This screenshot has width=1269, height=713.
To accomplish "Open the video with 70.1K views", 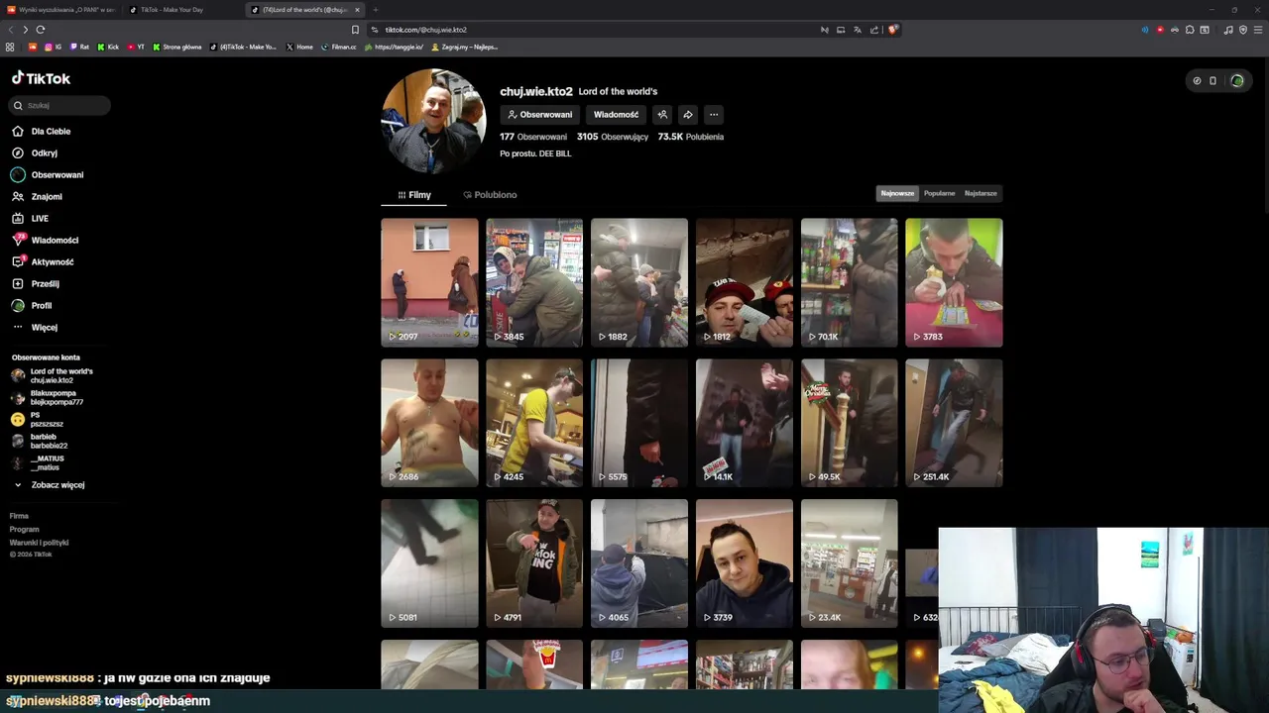I will click(x=849, y=282).
